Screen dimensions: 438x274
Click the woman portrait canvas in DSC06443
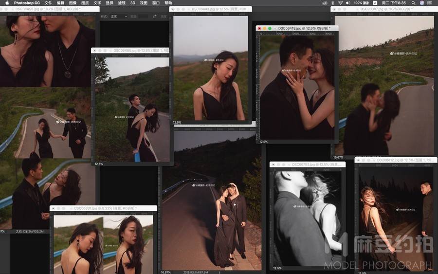[x=211, y=68]
